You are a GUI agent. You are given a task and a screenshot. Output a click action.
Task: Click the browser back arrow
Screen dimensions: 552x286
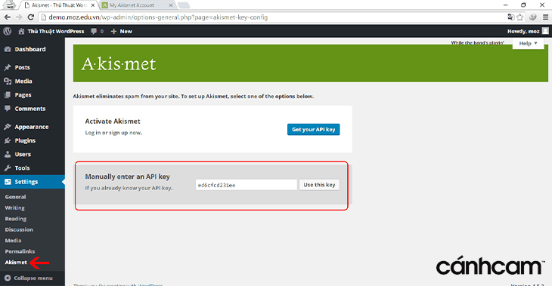tap(8, 17)
